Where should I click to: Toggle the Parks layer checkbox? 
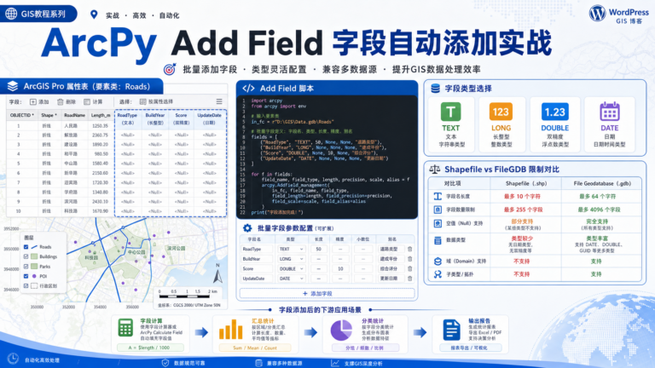26,266
